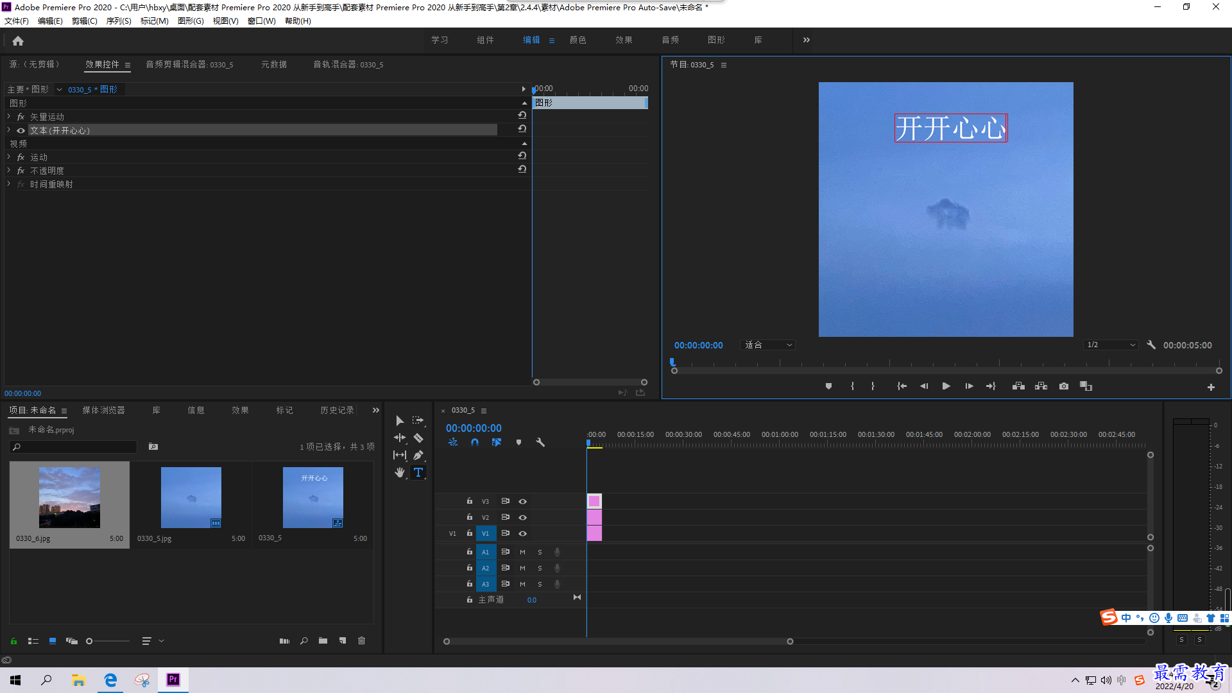Mute audio track A1
Viewport: 1232px width, 693px height.
coord(522,552)
